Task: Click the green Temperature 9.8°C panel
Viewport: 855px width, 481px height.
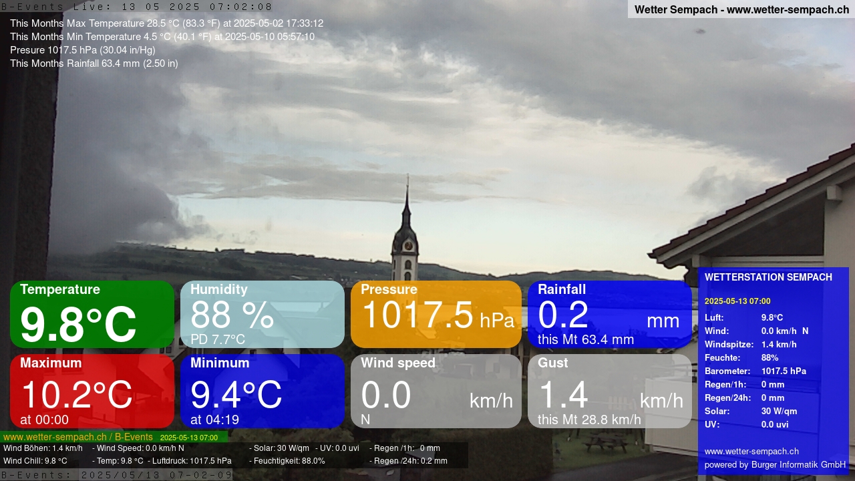Action: click(92, 314)
